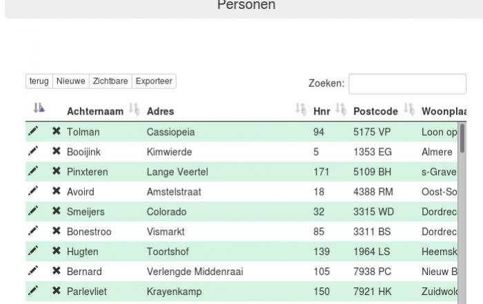Edit the Tolman row with pencil icon
Screen dimensions: 483x304
(33, 131)
